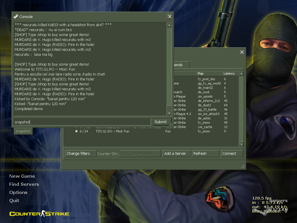Select the de_train32 server row
This screenshot has width=297, height=223.
tap(206, 88)
